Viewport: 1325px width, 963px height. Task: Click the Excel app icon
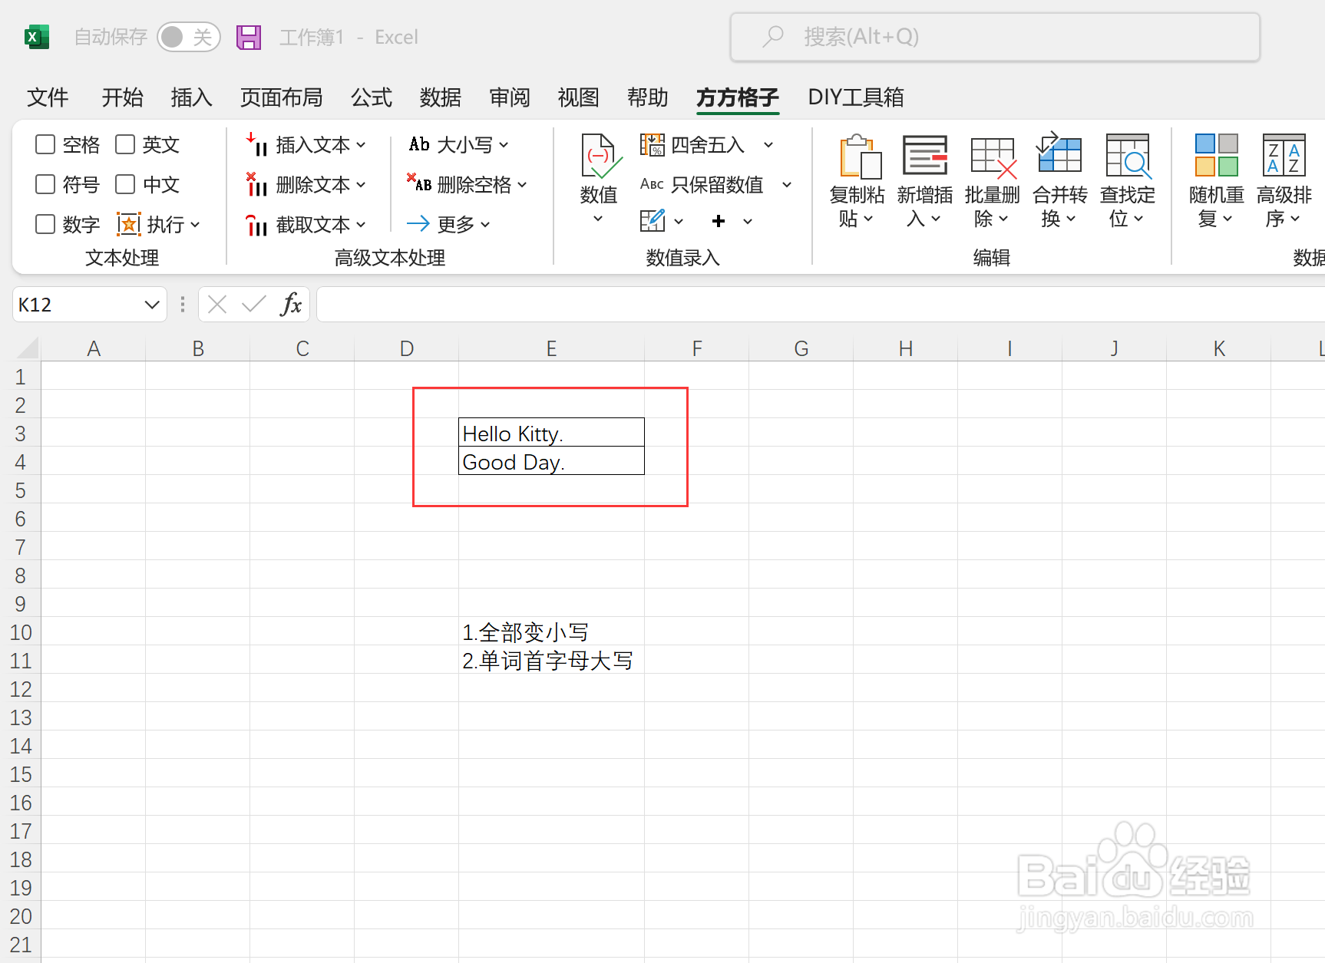(x=36, y=37)
